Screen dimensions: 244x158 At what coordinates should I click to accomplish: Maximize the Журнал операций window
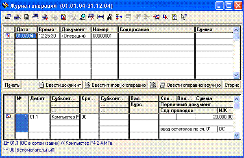pos(229,6)
